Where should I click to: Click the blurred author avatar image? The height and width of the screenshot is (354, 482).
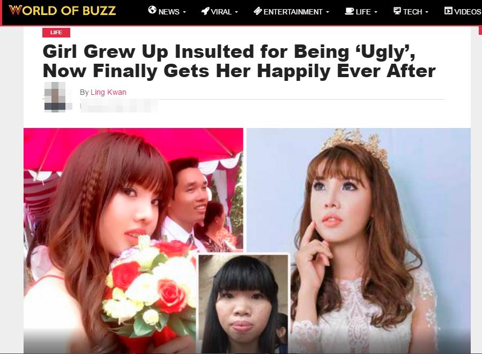55,97
